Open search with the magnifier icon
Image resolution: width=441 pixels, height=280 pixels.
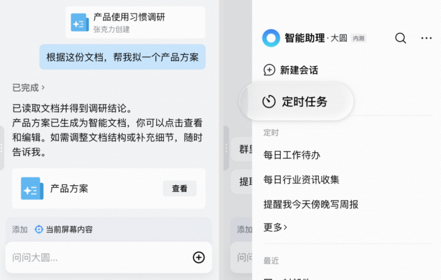click(x=401, y=38)
